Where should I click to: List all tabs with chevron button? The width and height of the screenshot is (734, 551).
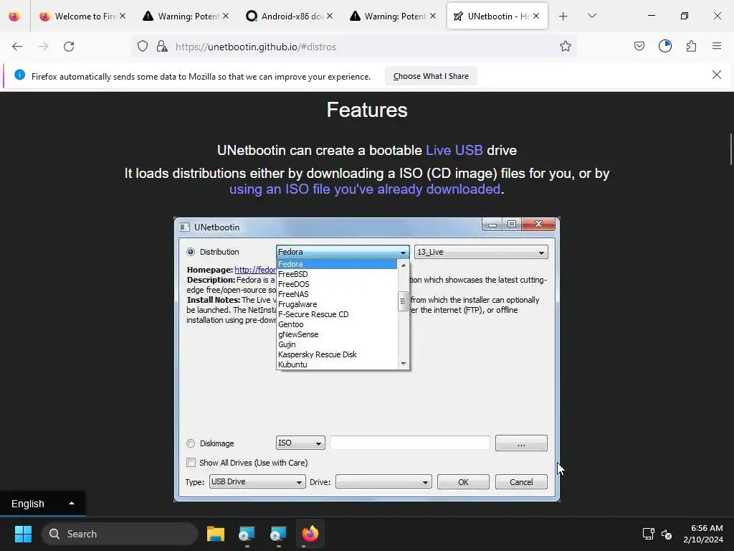pos(591,16)
